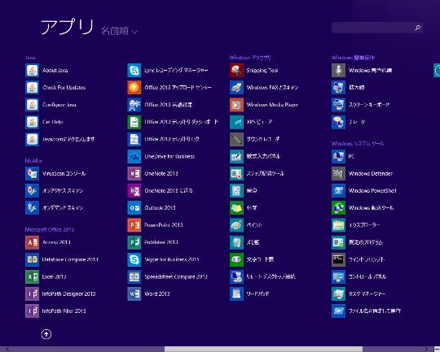Launch Excel 2013 icon
Viewport: 440px width, 352px height.
[32, 276]
